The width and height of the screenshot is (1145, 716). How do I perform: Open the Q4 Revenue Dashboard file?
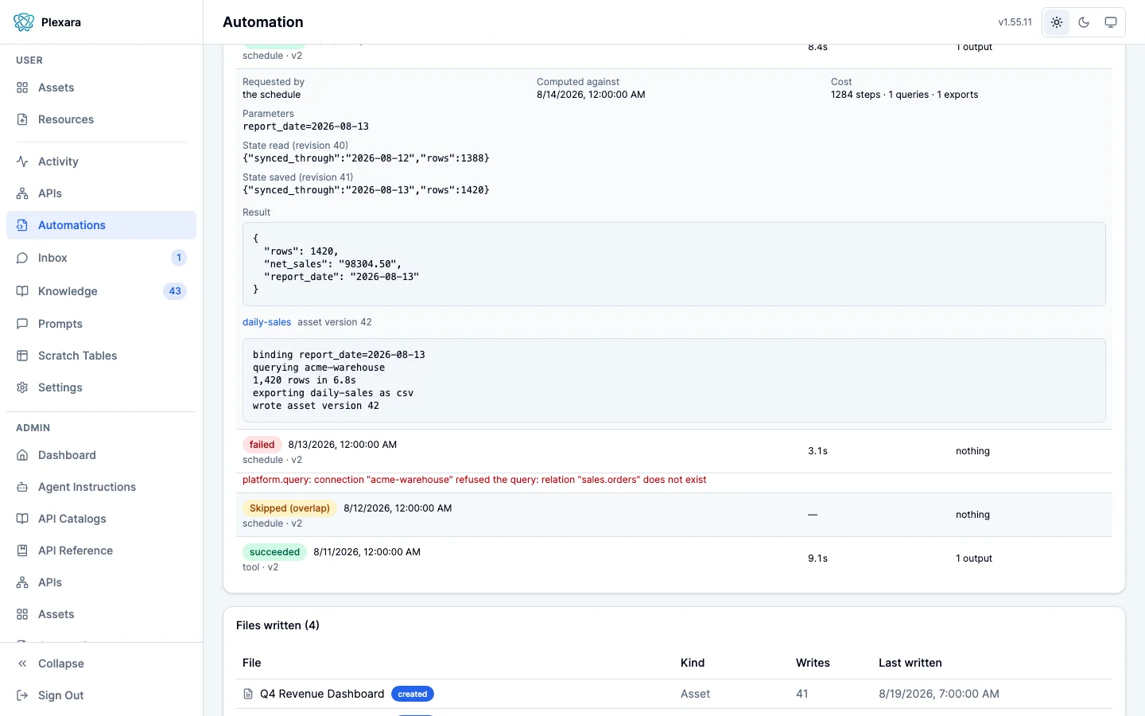[x=322, y=694]
